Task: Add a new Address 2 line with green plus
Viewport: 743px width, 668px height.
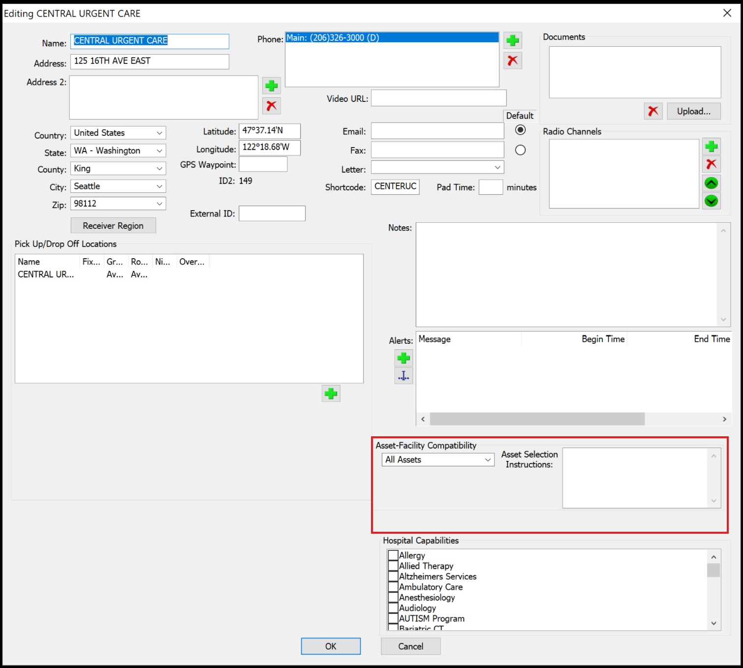Action: coord(271,86)
